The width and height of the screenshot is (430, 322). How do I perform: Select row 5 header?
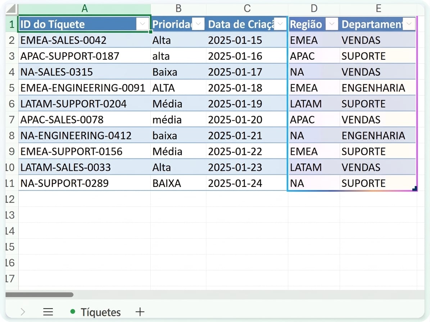[x=12, y=88]
